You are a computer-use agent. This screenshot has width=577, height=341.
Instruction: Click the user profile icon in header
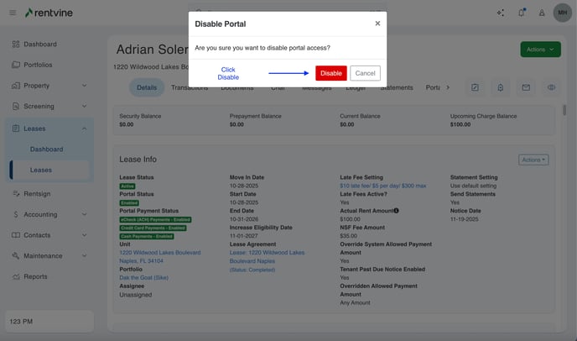542,13
